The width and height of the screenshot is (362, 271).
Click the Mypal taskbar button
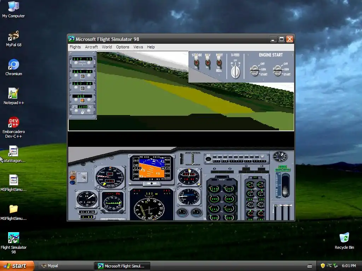[65, 266]
